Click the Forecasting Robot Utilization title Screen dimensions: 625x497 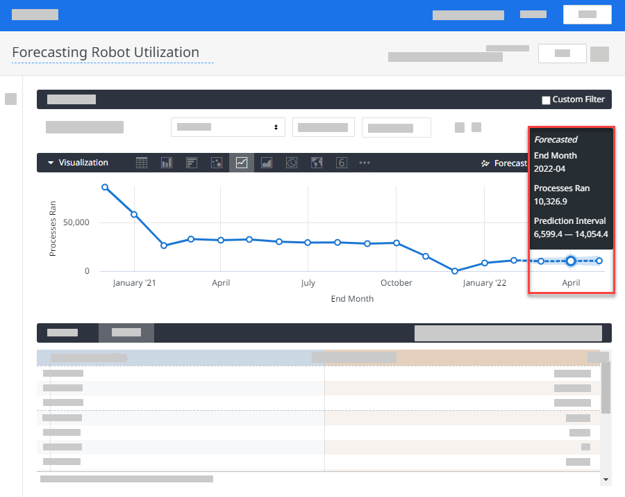tap(106, 52)
